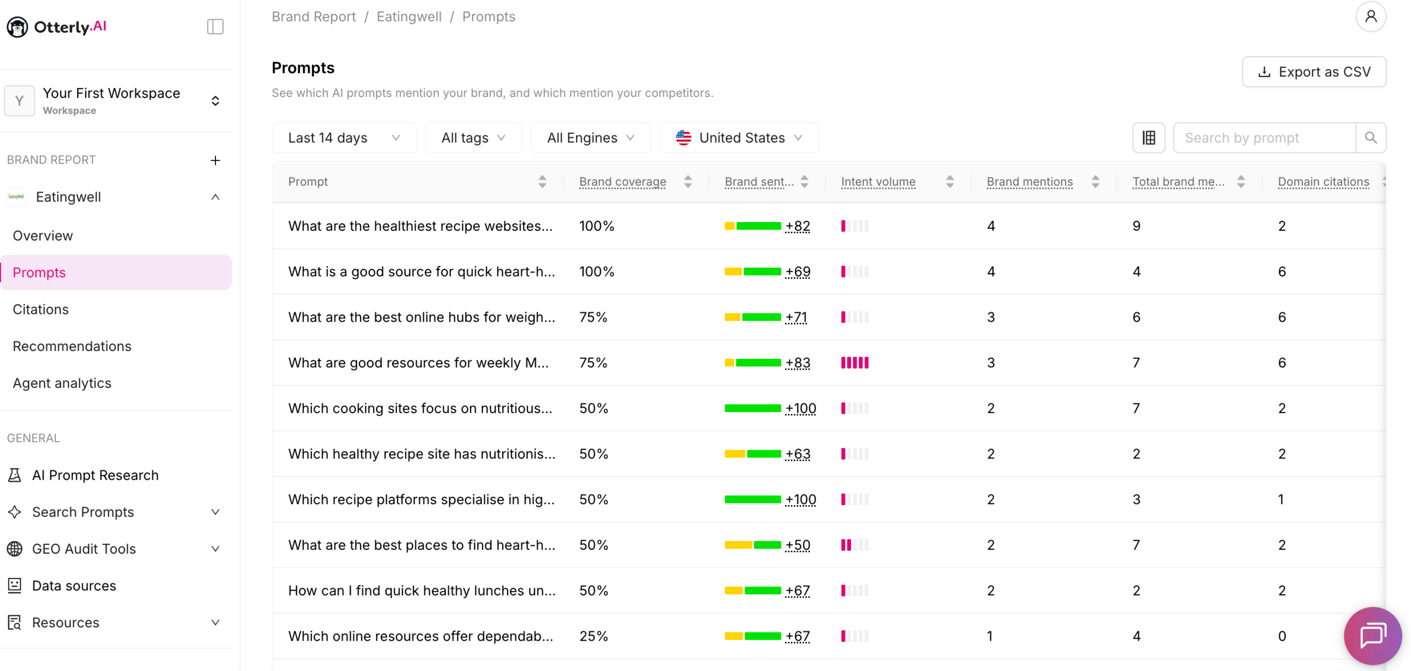Viewport: 1411px width, 671px height.
Task: Click the workspace Y avatar
Action: [x=19, y=101]
